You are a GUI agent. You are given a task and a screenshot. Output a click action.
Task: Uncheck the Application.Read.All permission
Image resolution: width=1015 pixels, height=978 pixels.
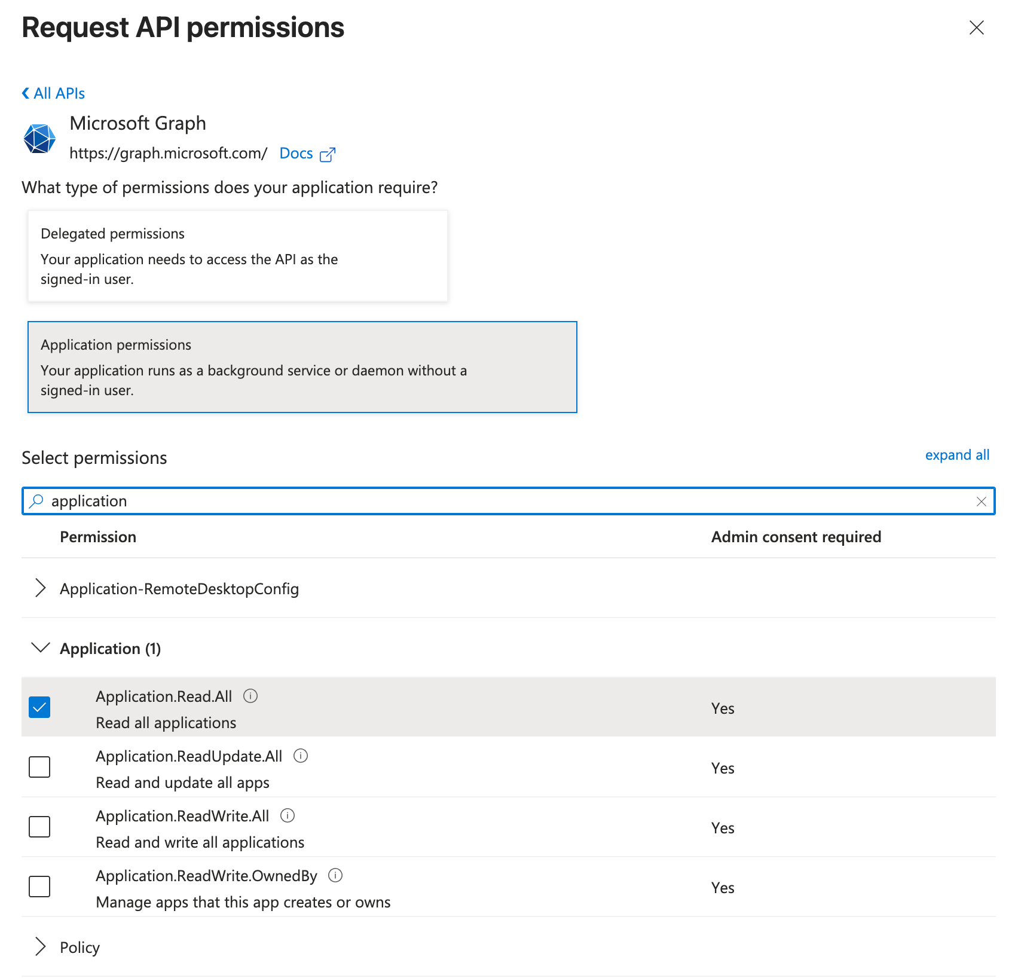39,707
